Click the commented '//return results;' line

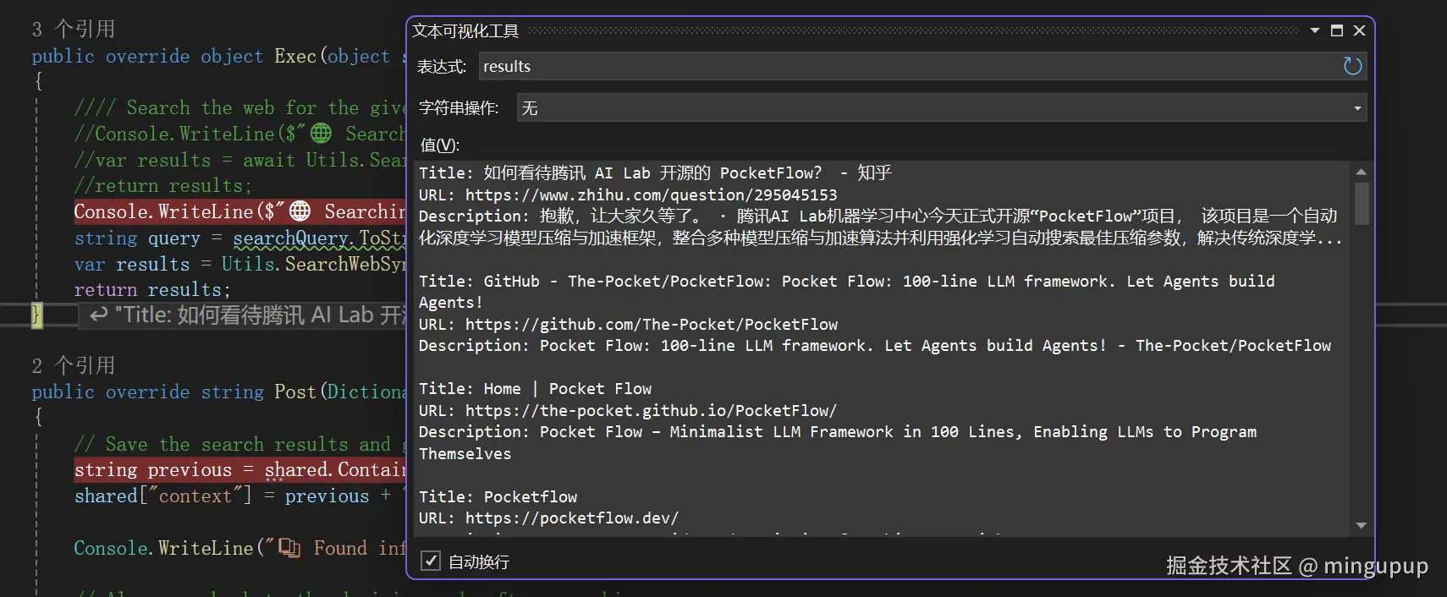click(x=162, y=185)
